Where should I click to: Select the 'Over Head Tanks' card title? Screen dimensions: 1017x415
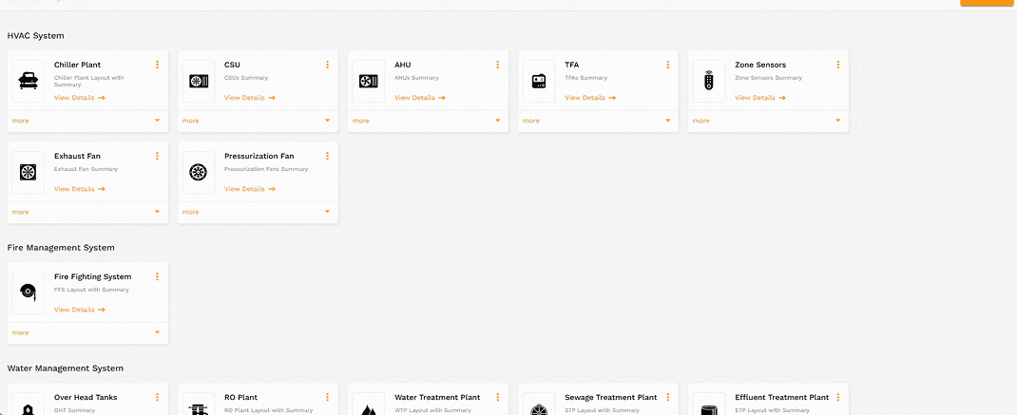[86, 398]
